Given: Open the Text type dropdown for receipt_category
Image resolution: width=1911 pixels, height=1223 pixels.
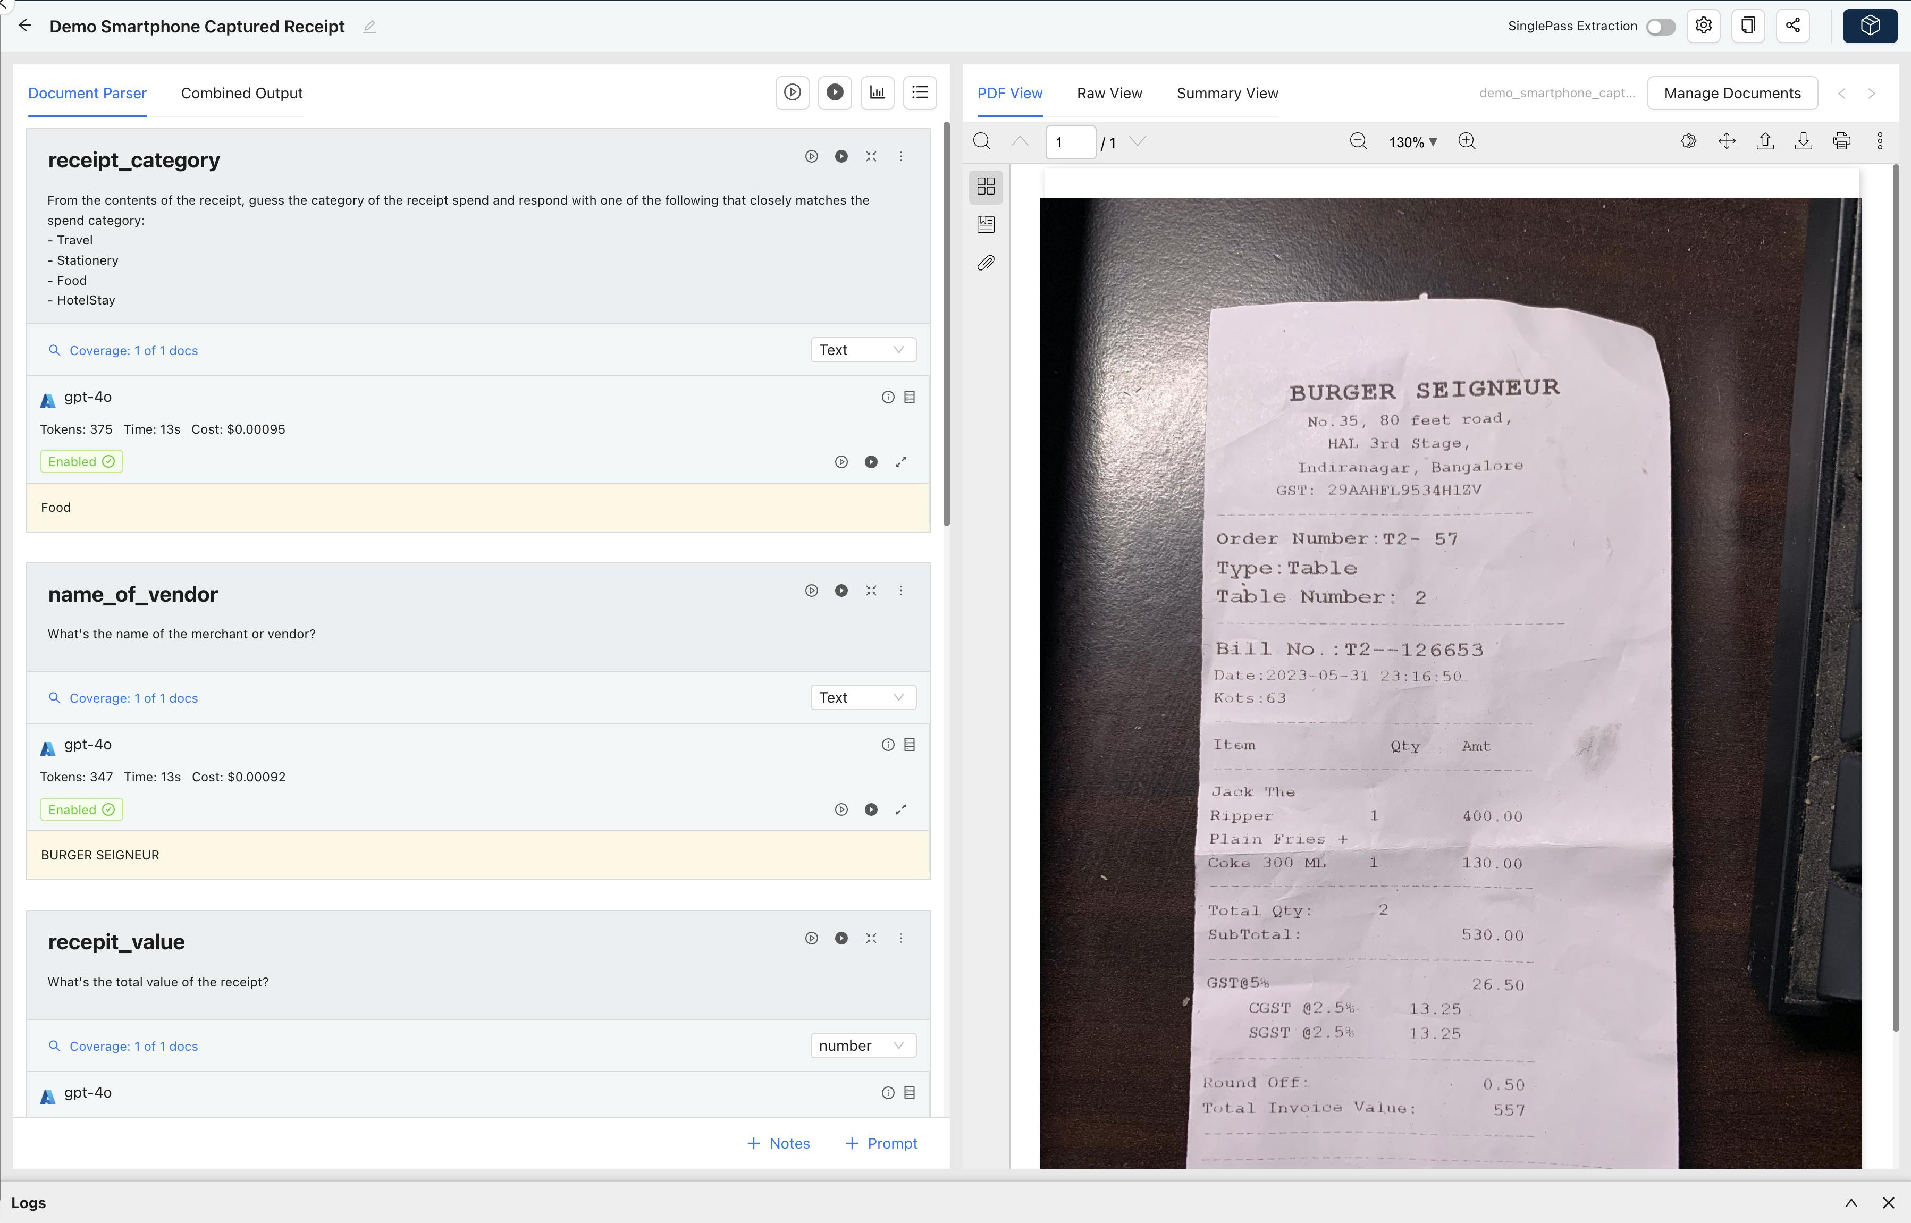Looking at the screenshot, I should [863, 350].
